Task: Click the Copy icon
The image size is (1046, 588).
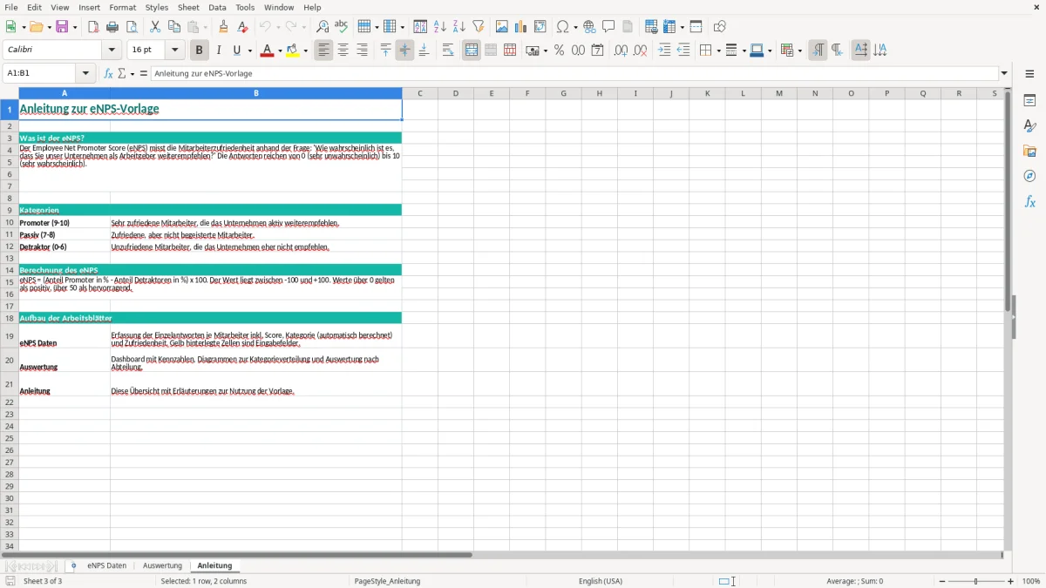Action: pyautogui.click(x=174, y=27)
